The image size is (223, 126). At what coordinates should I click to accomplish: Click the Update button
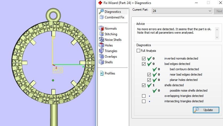206,110
